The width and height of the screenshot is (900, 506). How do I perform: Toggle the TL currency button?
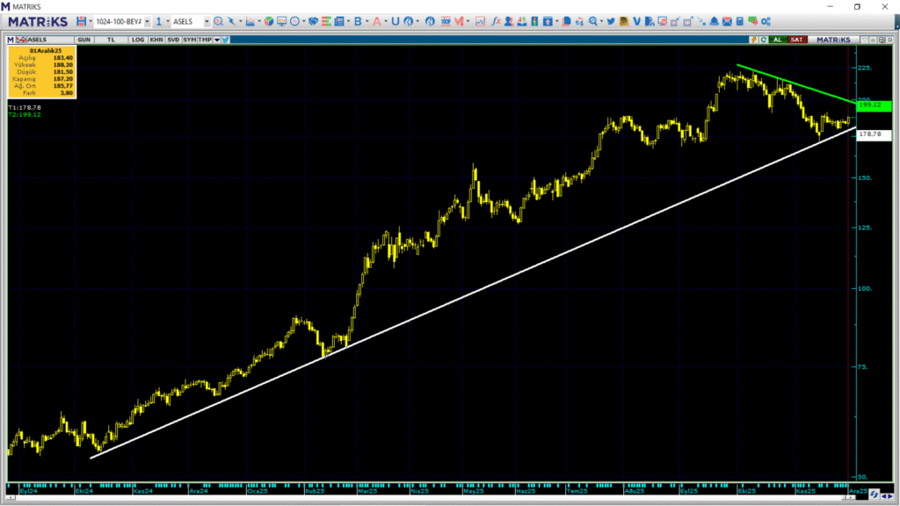point(112,40)
